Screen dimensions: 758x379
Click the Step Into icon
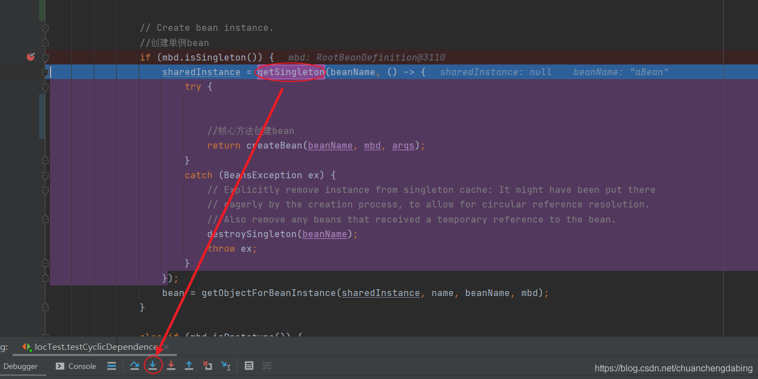click(153, 366)
